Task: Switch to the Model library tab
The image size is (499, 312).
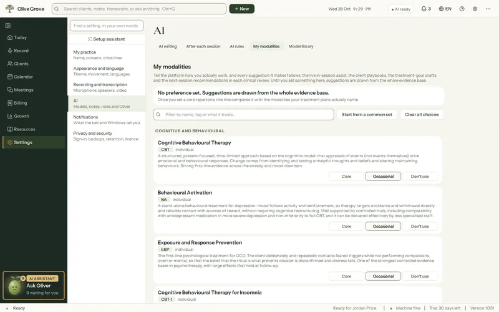Action: (301, 46)
